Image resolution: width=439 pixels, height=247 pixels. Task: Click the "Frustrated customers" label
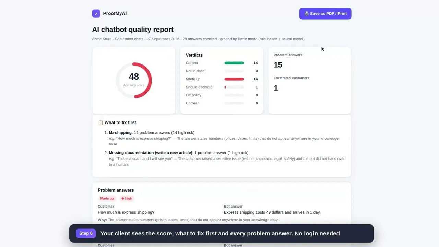[x=292, y=78]
